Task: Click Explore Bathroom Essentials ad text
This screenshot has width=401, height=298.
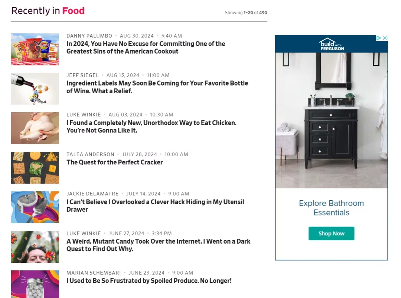Action: (x=332, y=208)
